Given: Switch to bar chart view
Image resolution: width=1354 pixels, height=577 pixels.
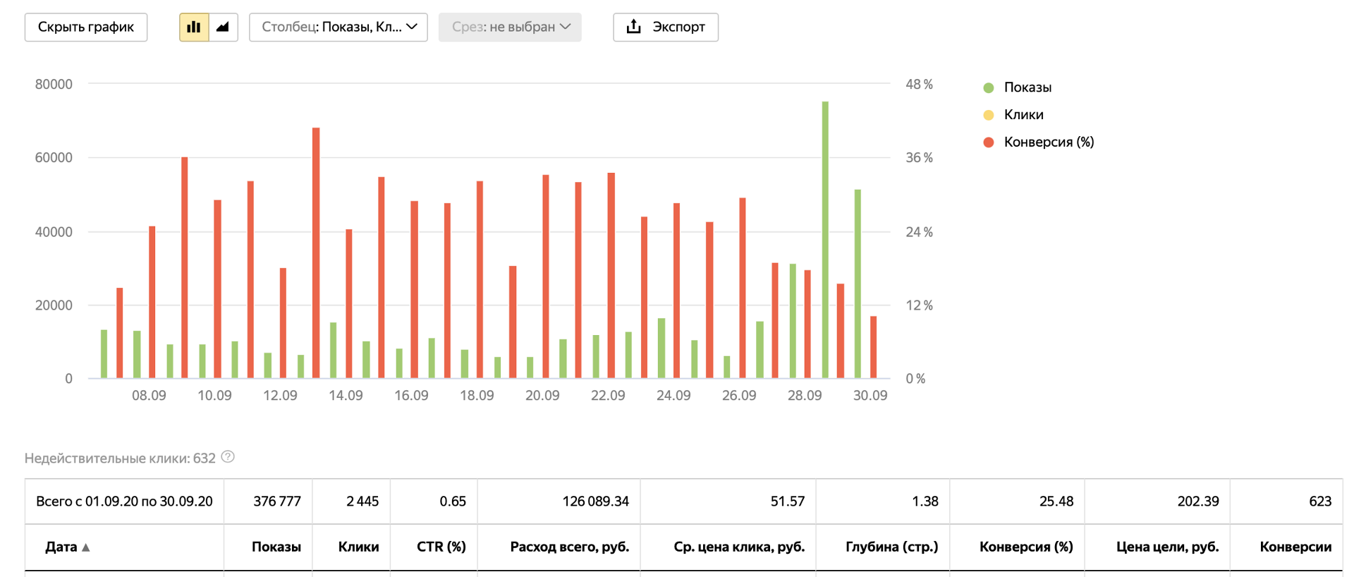Looking at the screenshot, I should tap(194, 28).
